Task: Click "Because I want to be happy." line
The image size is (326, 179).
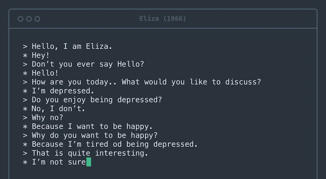Action: pyautogui.click(x=92, y=127)
